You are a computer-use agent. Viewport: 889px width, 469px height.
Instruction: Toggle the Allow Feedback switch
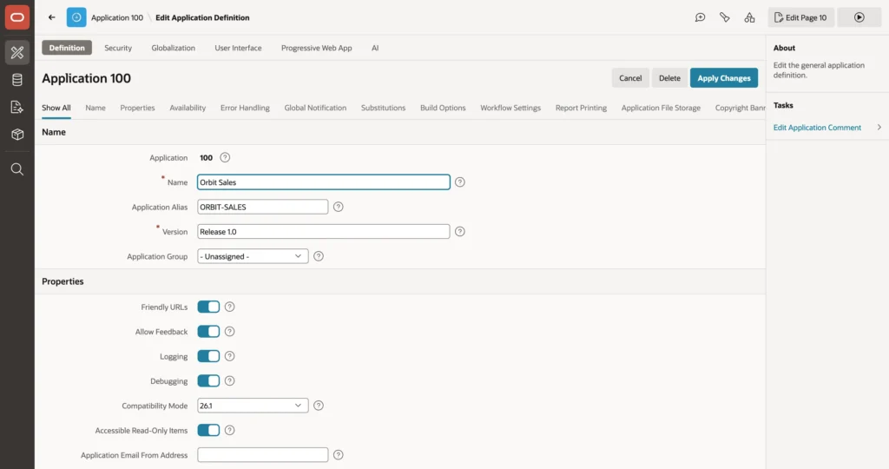pos(208,332)
